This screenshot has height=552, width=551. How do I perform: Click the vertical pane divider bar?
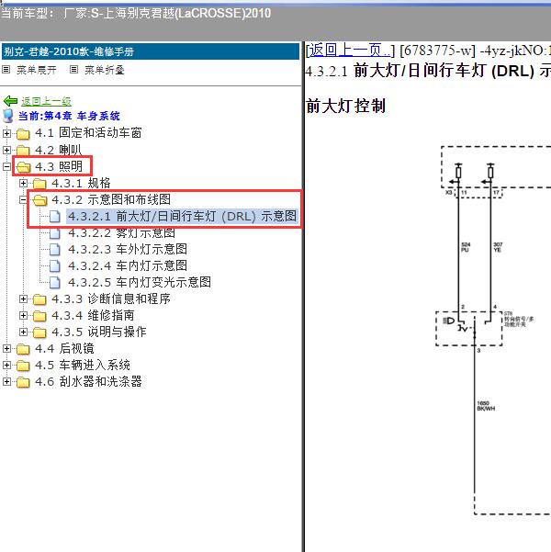(x=303, y=297)
